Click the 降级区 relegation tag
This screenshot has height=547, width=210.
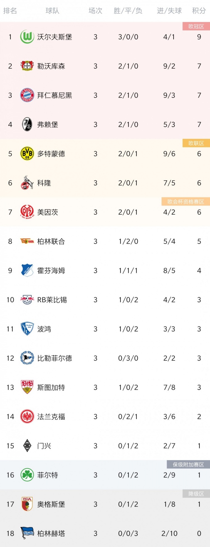[196, 494]
